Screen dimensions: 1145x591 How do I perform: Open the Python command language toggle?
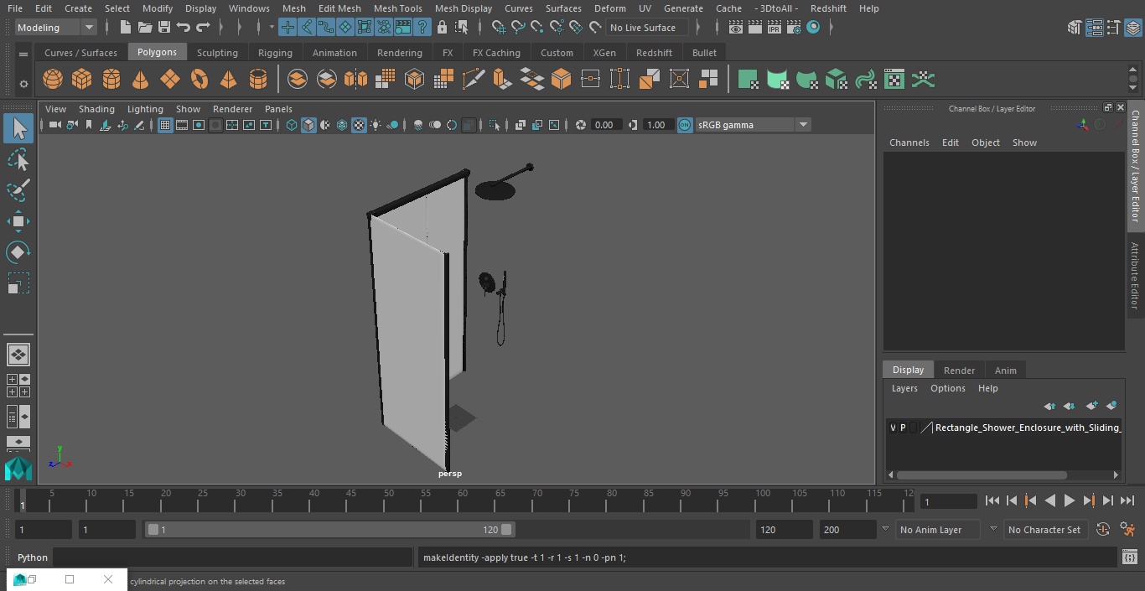coord(33,557)
